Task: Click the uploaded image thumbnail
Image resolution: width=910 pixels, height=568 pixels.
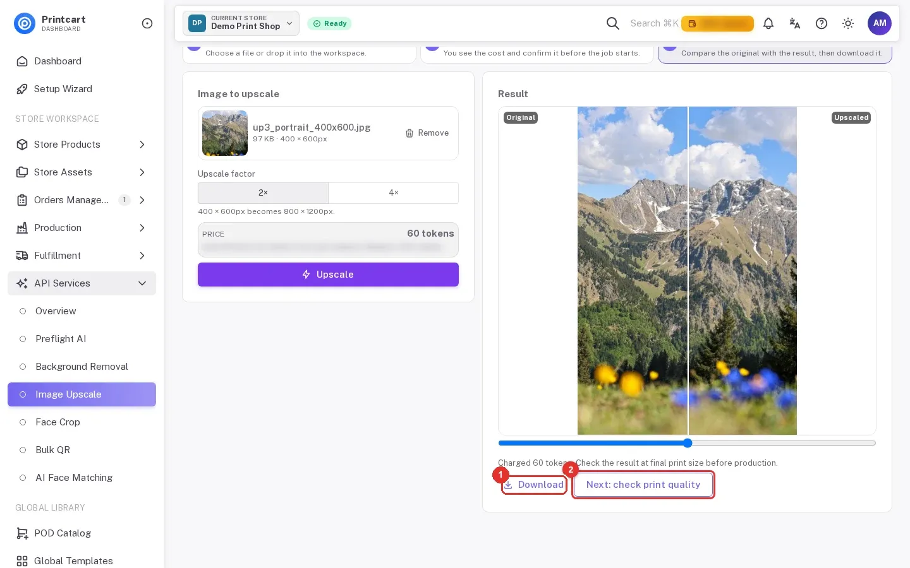Action: tap(225, 133)
